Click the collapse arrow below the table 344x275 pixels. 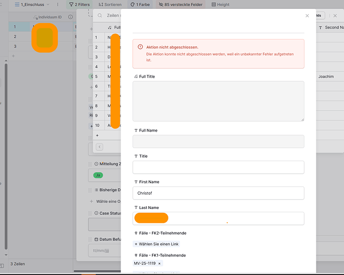(x=100, y=147)
